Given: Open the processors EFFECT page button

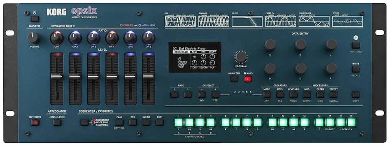Looking at the screenshot, I should [334, 94].
